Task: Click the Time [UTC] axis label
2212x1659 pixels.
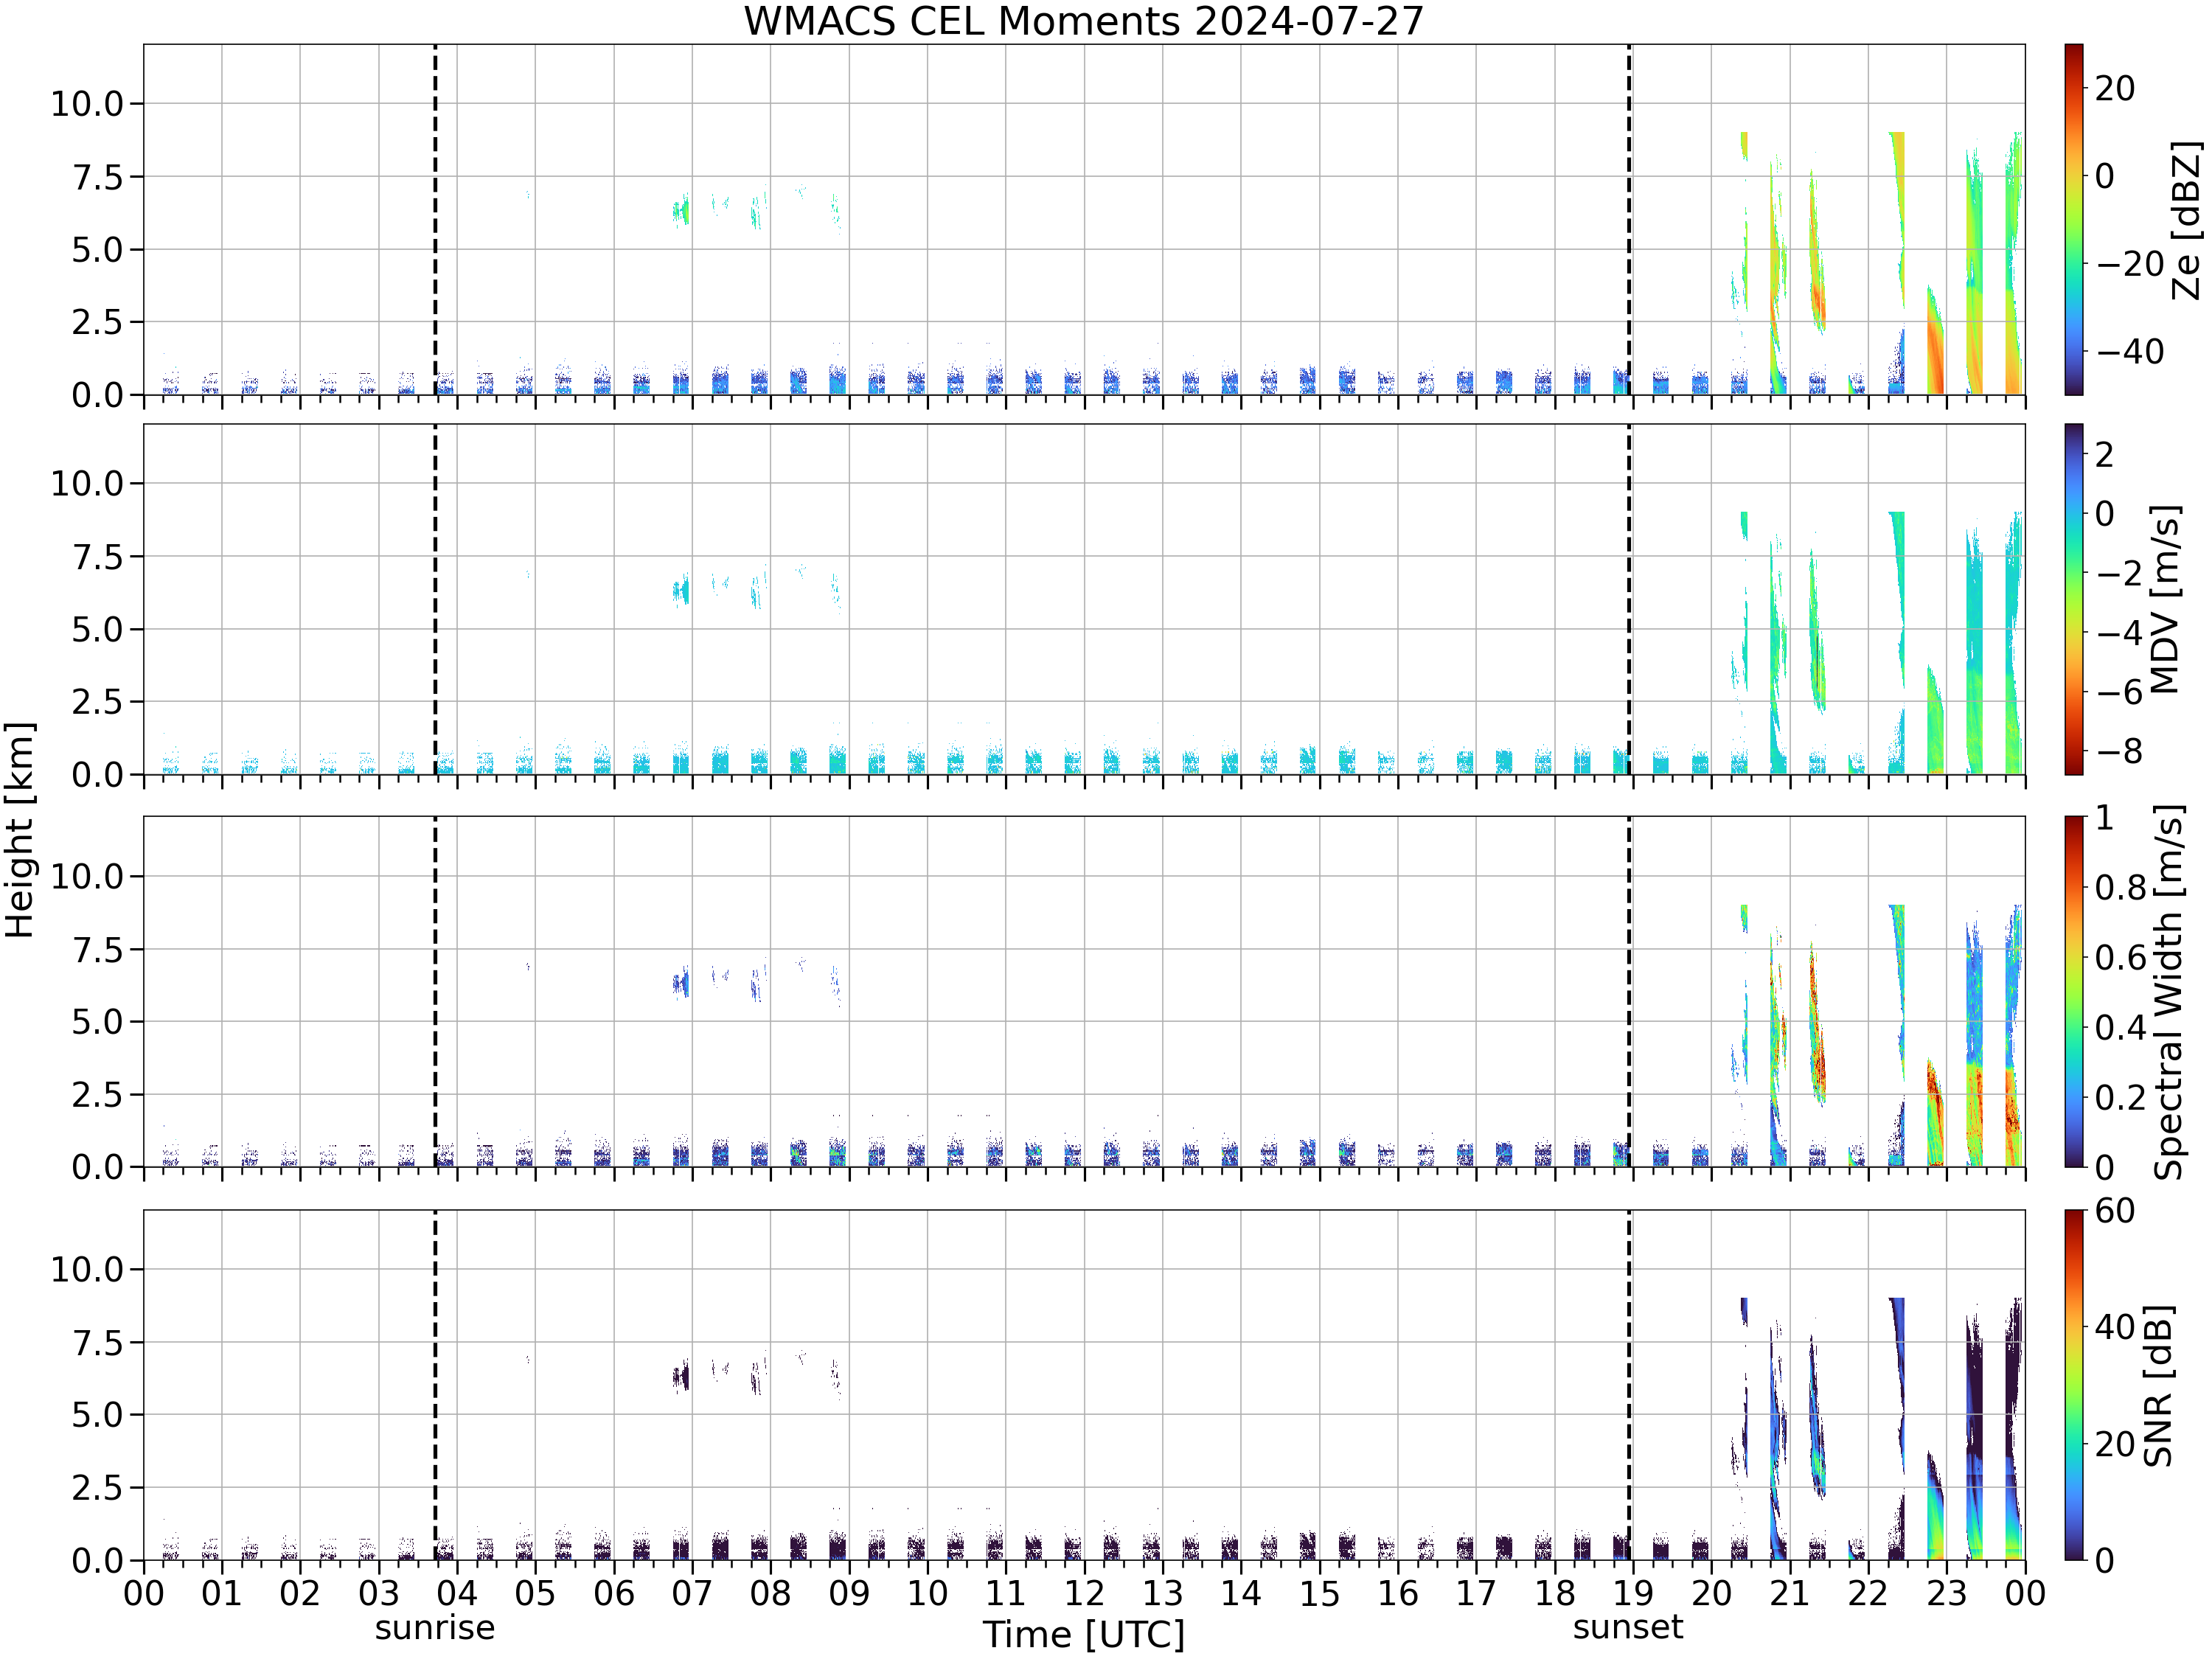Action: 1084,1635
